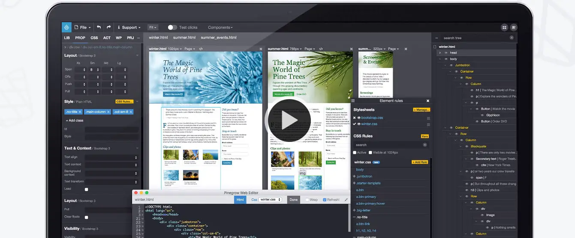Click the Vars button
Image resolution: width=575 pixels, height=238 pixels.
point(425,136)
